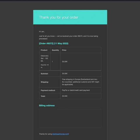Click the total amount 35.00€
Screen dimensions: 140x140
[65, 96]
